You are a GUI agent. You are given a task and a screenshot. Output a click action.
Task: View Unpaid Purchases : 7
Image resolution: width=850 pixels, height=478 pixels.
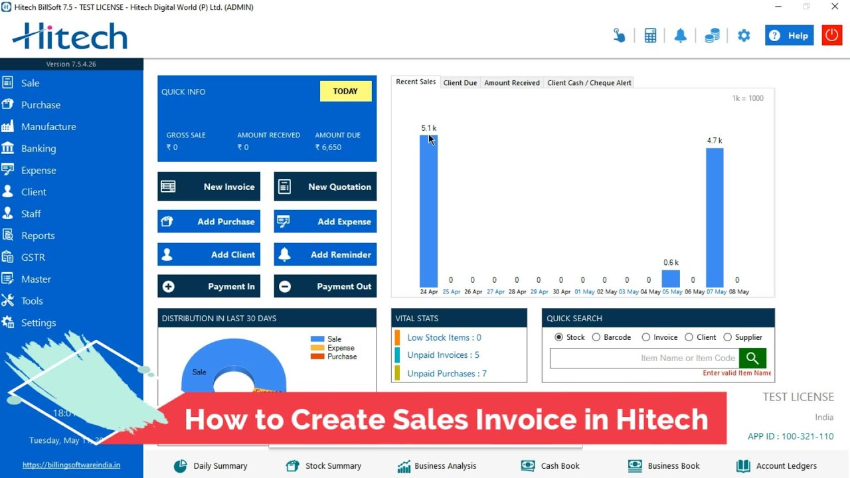click(x=447, y=374)
